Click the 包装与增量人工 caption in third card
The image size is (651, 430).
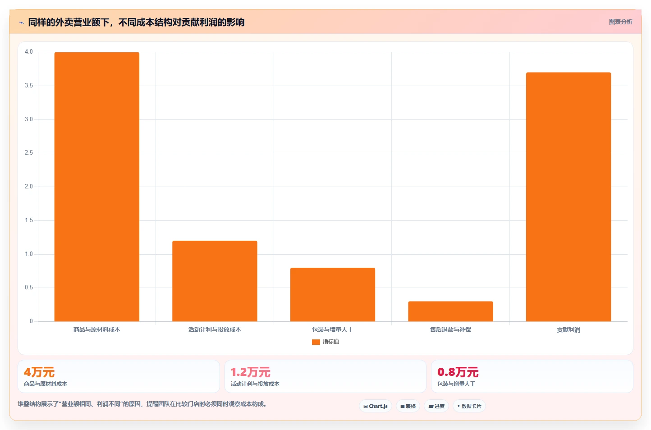(x=456, y=384)
